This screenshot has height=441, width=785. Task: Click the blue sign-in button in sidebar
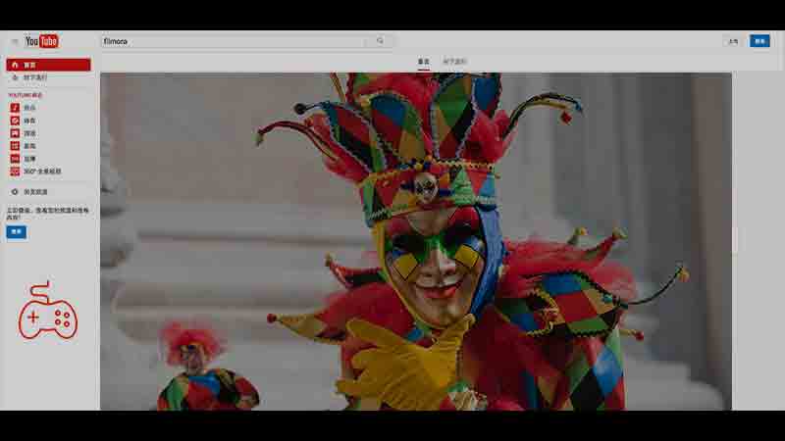point(16,232)
